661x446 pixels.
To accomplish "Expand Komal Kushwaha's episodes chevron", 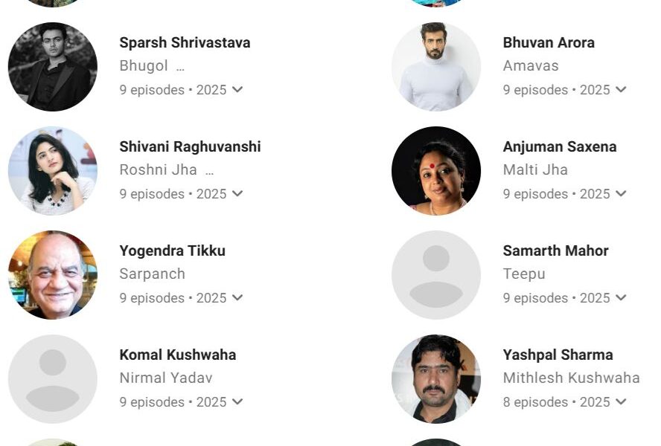I will coord(237,402).
